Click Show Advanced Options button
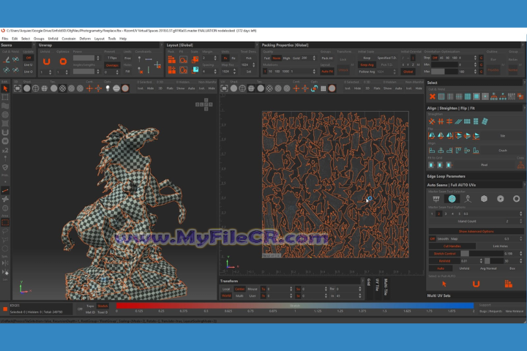This screenshot has height=351, width=527. pyautogui.click(x=476, y=231)
